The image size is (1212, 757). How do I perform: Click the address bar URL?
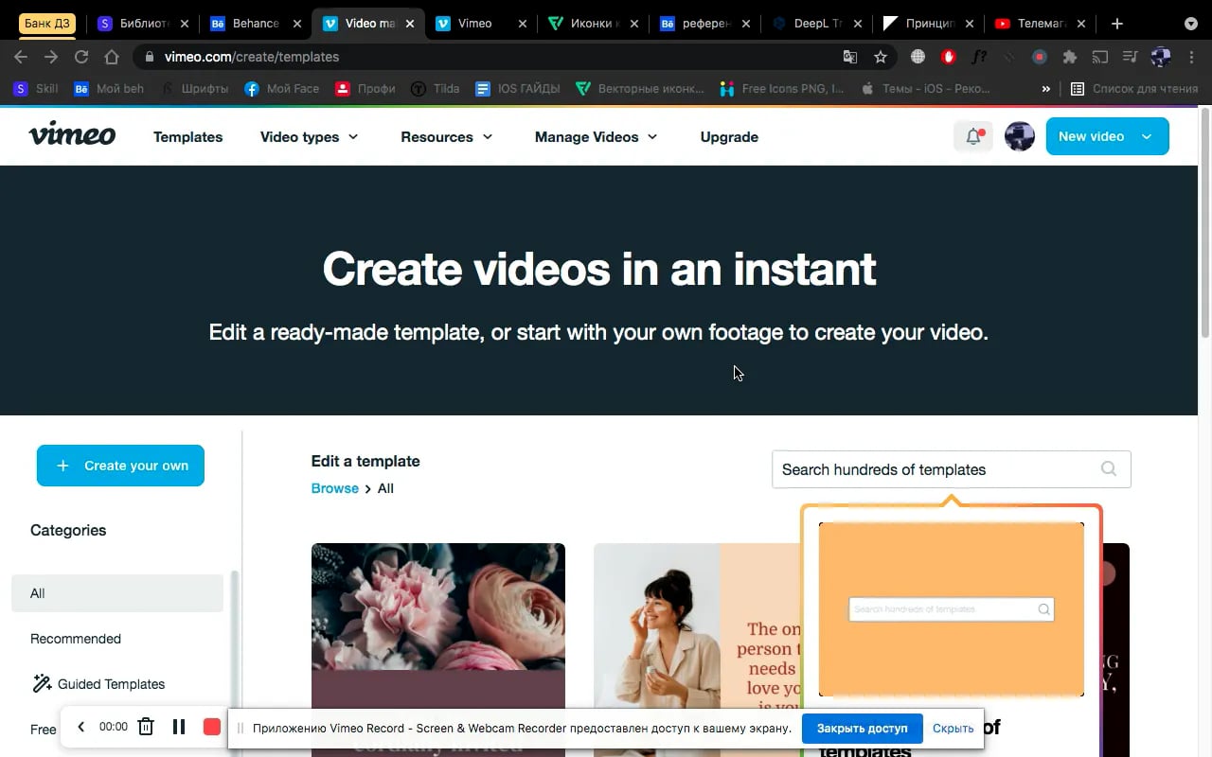(x=252, y=57)
